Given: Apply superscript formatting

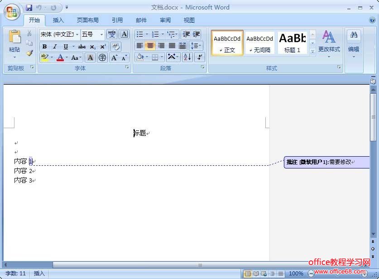Looking at the screenshot, I should point(103,46).
